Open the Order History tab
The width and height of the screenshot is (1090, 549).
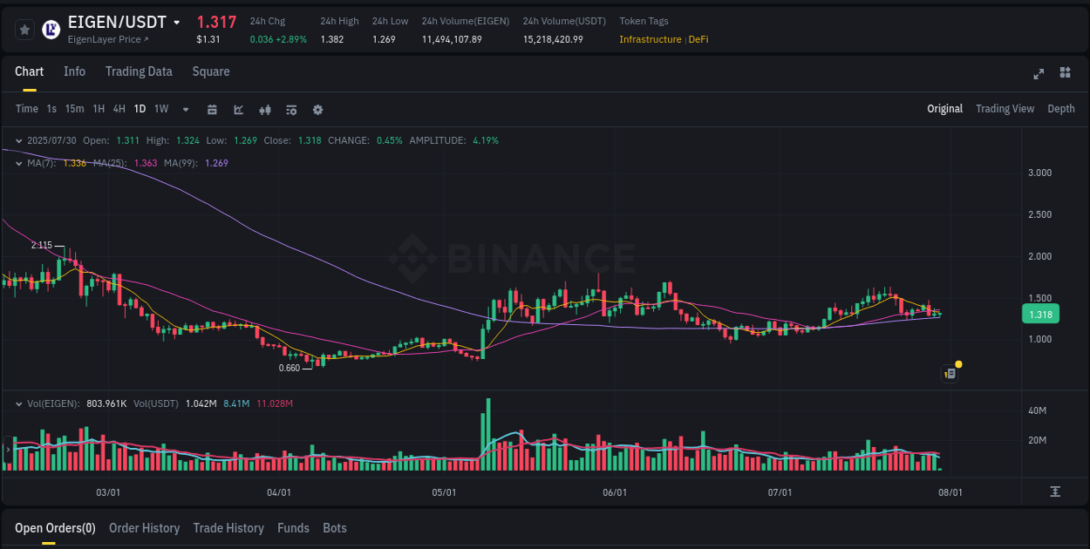click(x=145, y=528)
